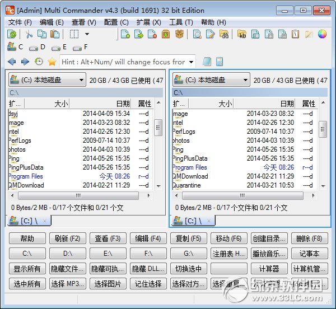This screenshot has height=309, width=336.
Task: Click the 显示所有 button
Action: pos(27,269)
